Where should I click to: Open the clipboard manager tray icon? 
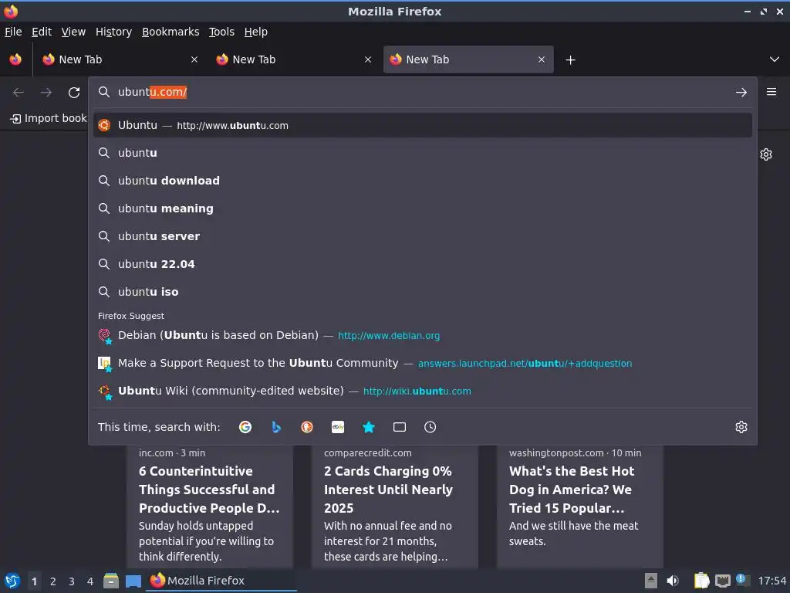pos(701,581)
